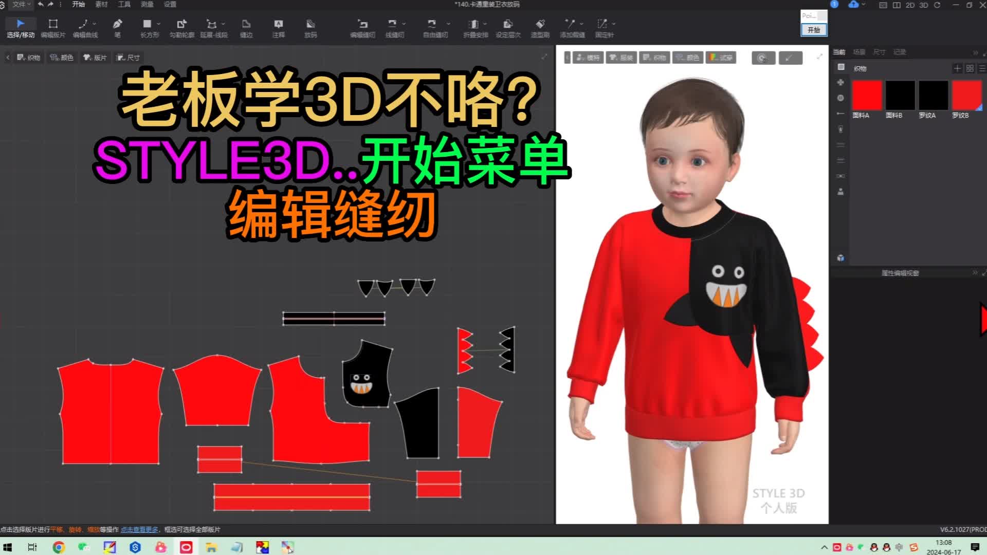Open the 素材 menu tab

pos(101,4)
